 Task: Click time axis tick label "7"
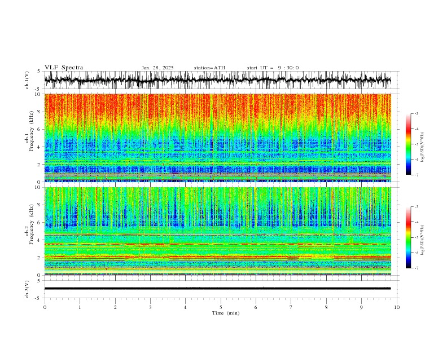pyautogui.click(x=291, y=307)
